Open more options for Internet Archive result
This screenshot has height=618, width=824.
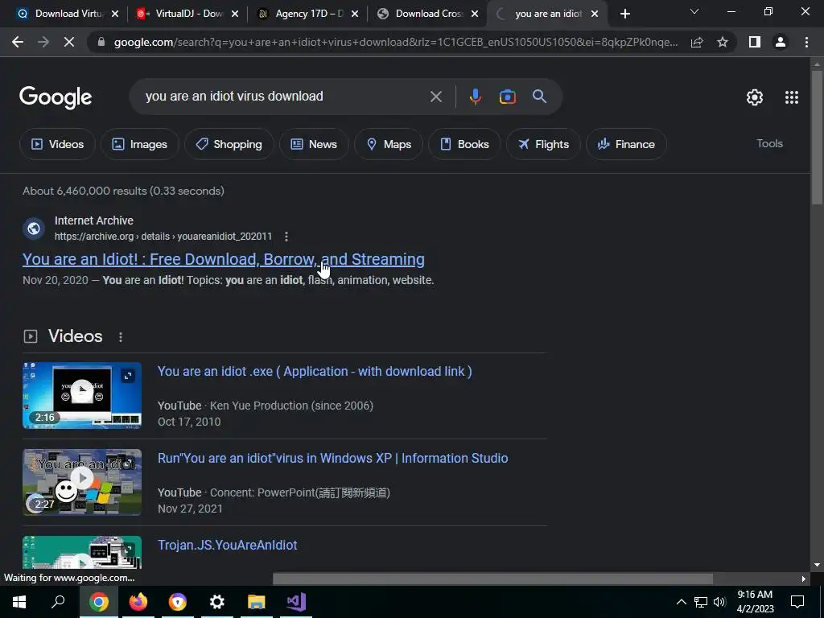click(x=286, y=237)
